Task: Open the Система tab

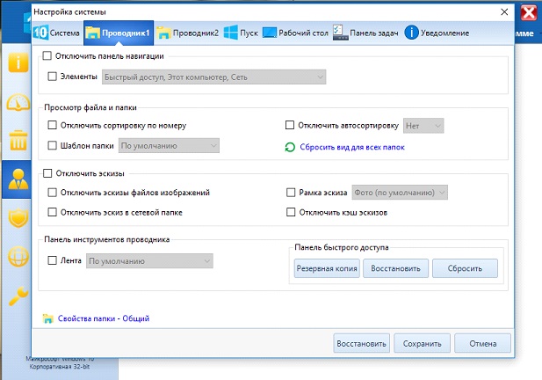Action: click(57, 33)
